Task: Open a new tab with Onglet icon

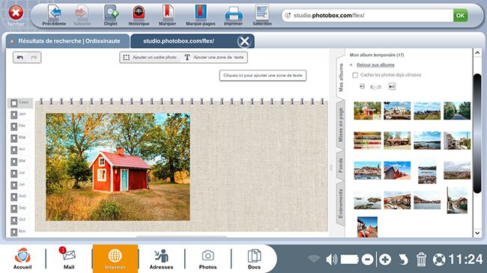Action: tap(111, 13)
